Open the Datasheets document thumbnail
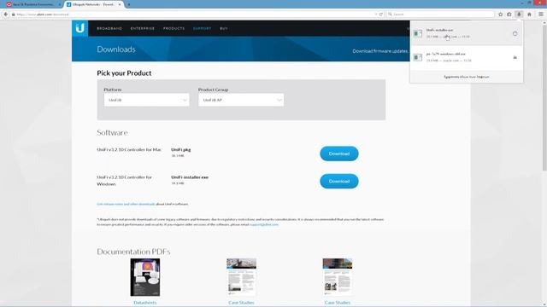The height and width of the screenshot is (307, 547). point(145,277)
